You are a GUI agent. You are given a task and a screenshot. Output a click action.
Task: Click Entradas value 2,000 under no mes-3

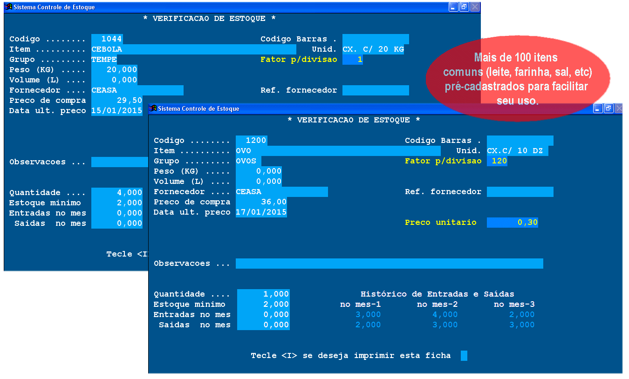[522, 315]
